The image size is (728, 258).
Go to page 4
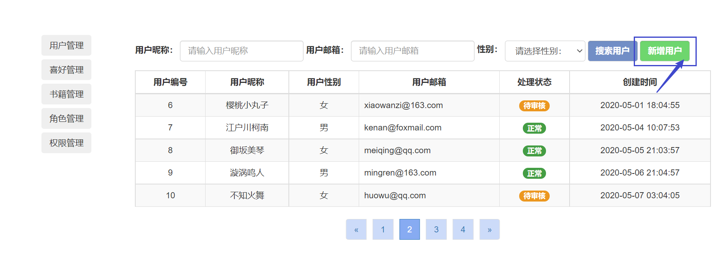tap(463, 230)
